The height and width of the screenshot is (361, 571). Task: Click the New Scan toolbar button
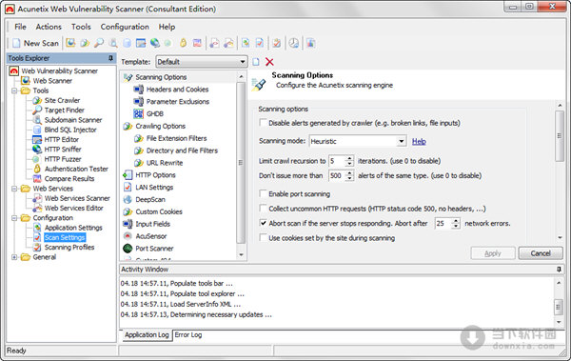click(36, 43)
